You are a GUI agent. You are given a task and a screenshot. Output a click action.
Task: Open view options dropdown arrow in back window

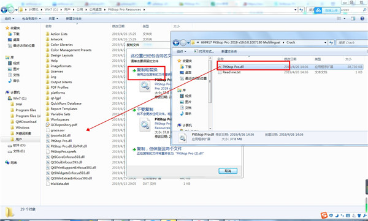pyautogui.click(x=345, y=18)
